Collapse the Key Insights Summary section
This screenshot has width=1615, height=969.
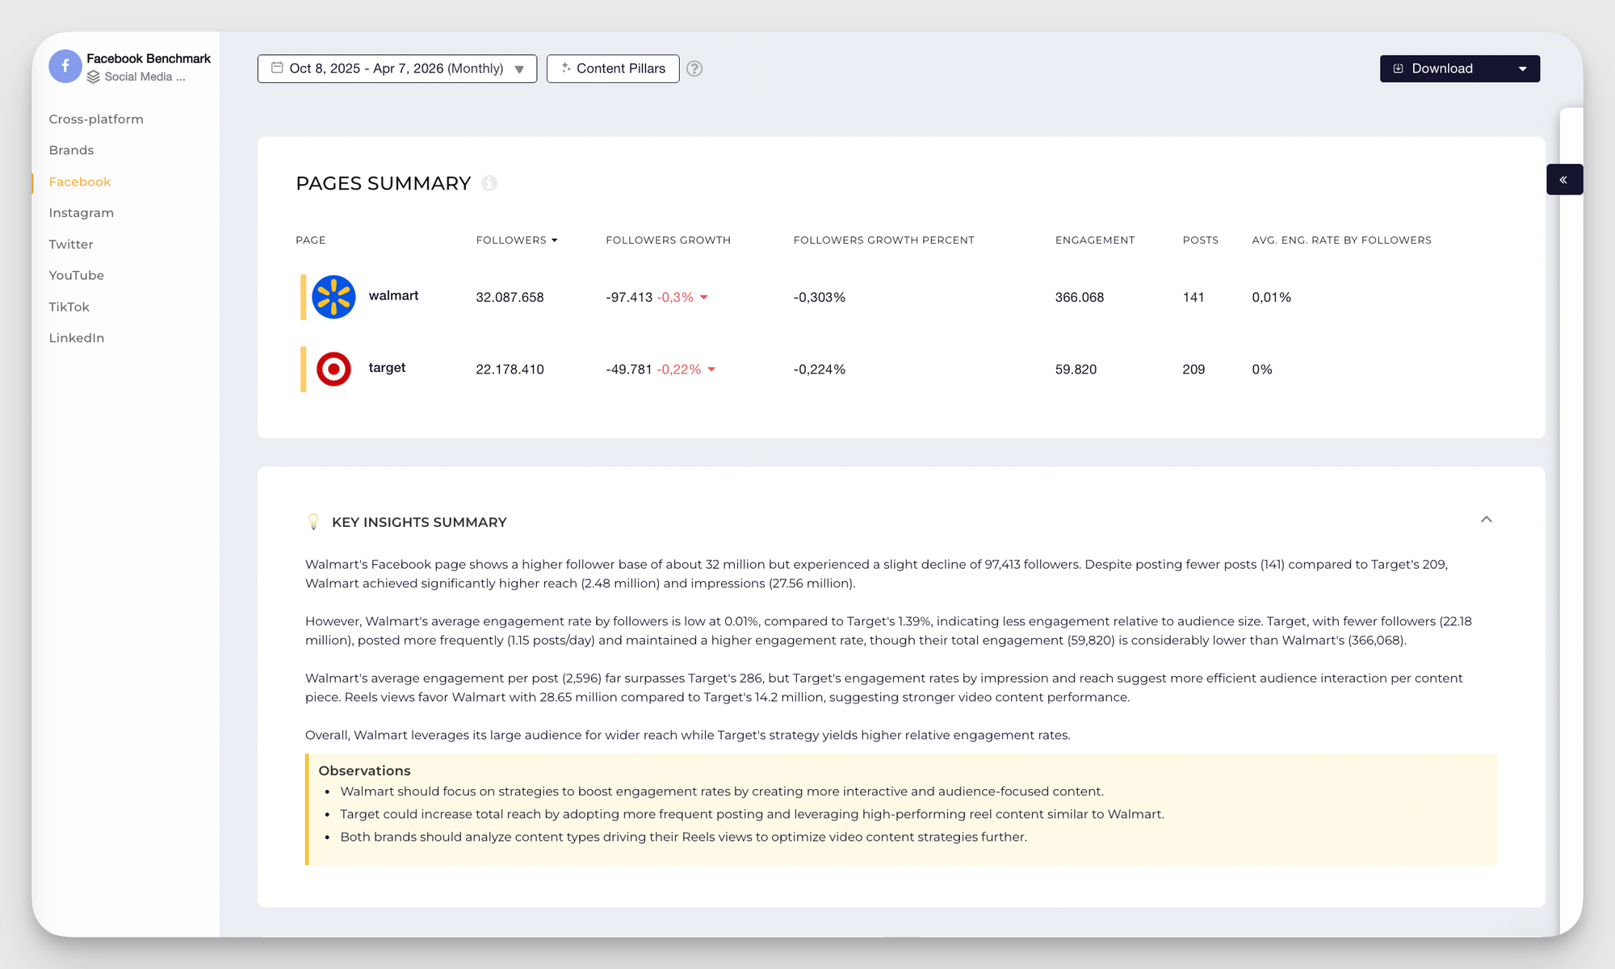tap(1486, 520)
